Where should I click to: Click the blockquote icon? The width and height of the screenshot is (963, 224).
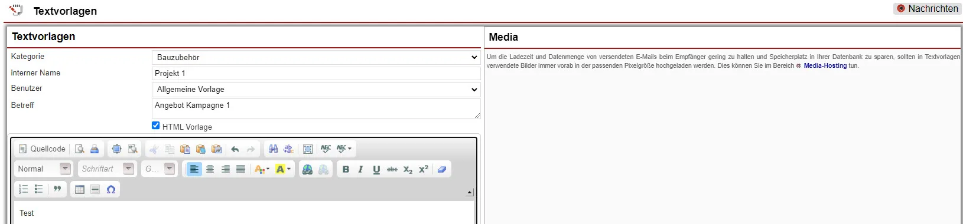tap(57, 189)
